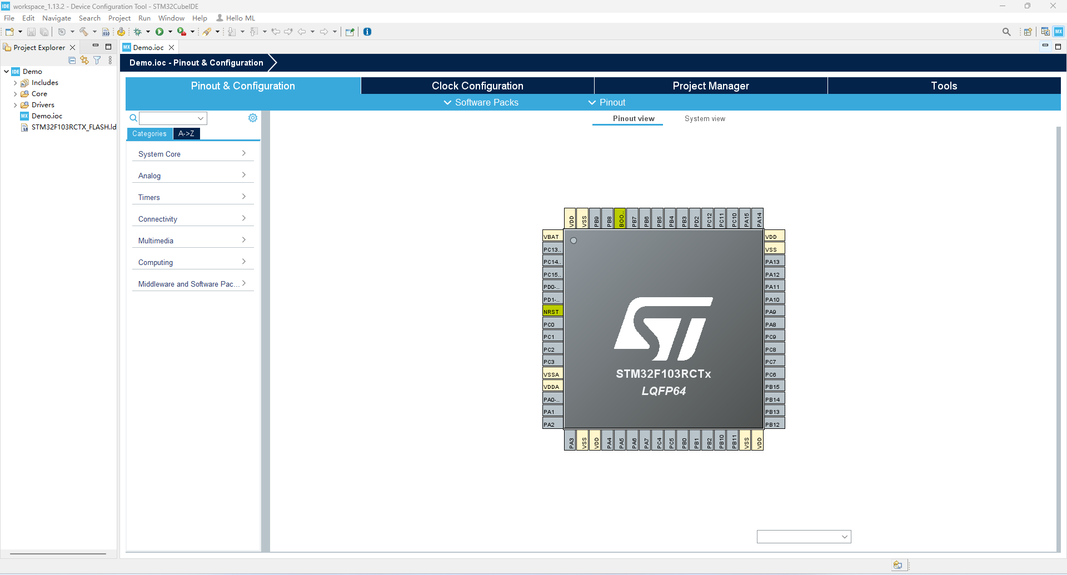Click the toolbar Search magnifier icon
This screenshot has width=1067, height=575.
[1006, 32]
